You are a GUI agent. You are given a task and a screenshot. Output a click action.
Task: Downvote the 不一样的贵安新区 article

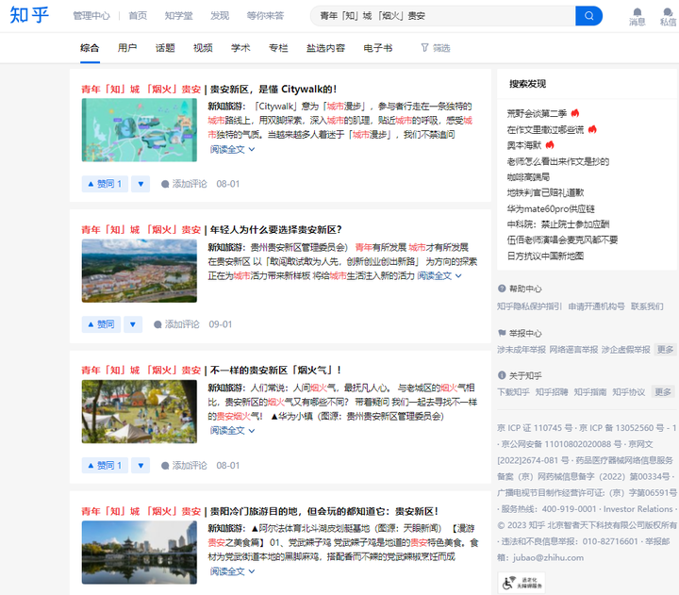click(141, 466)
